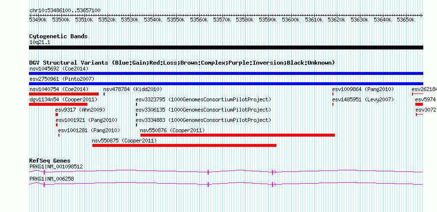Select esv3306135 1000GenomesConsortiumPilotProject label
Viewport: 437px width, 212px height.
tap(203, 110)
